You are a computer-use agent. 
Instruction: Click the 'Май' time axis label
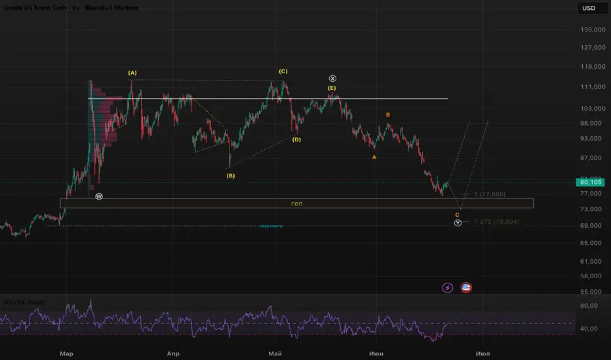[x=275, y=353]
